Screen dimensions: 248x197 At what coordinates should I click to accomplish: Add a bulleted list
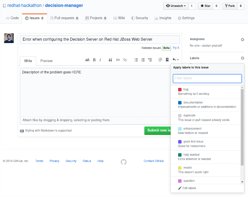tap(136, 60)
